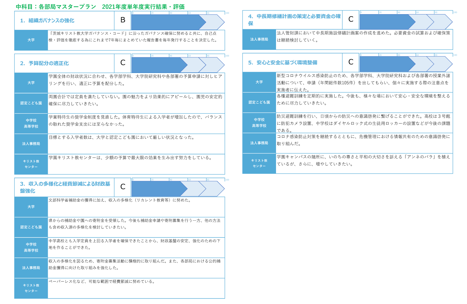The width and height of the screenshot is (467, 304).
Task: Click the キリスト教センター label in section 3
Action: click(31, 288)
